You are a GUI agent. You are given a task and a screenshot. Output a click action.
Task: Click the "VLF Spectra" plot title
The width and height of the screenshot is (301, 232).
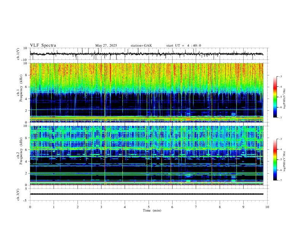pos(43,45)
